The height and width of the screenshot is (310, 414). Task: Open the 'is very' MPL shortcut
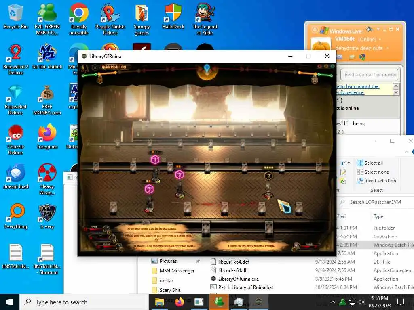[47, 217]
